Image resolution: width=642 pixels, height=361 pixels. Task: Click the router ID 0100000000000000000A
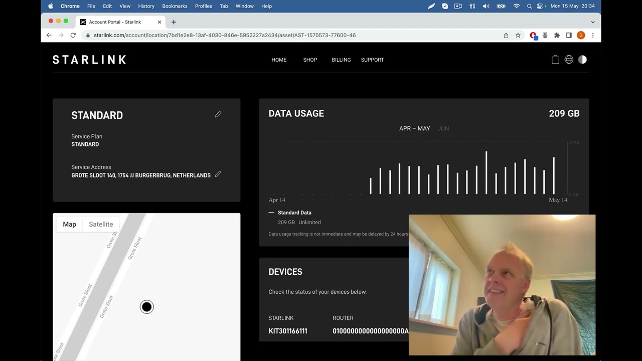(x=371, y=331)
